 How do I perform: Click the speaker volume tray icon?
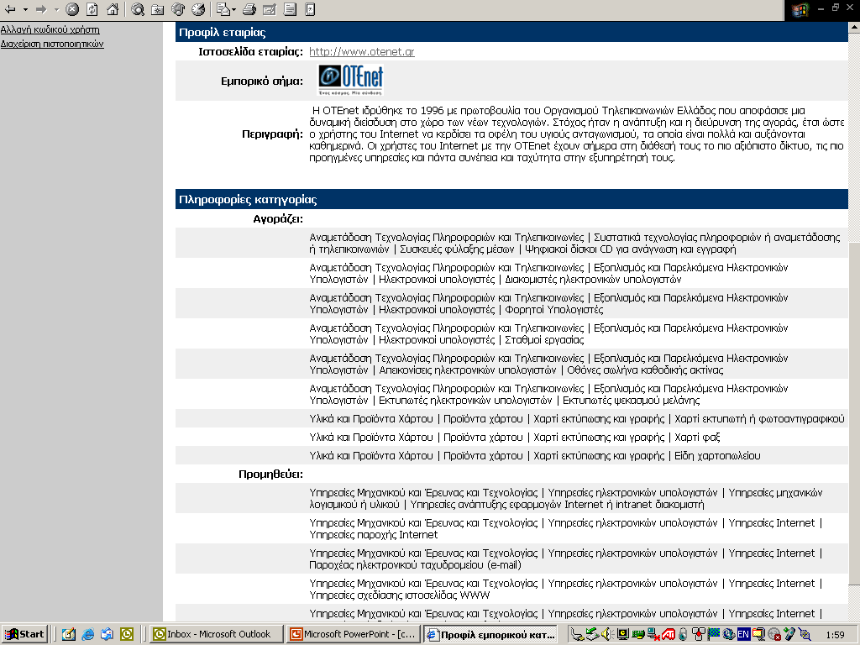pyautogui.click(x=606, y=635)
